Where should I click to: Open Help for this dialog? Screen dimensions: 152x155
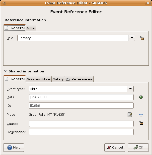click(14, 148)
